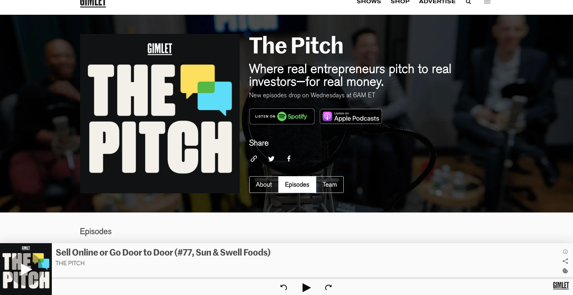
Task: Switch to the About tab
Action: [264, 185]
